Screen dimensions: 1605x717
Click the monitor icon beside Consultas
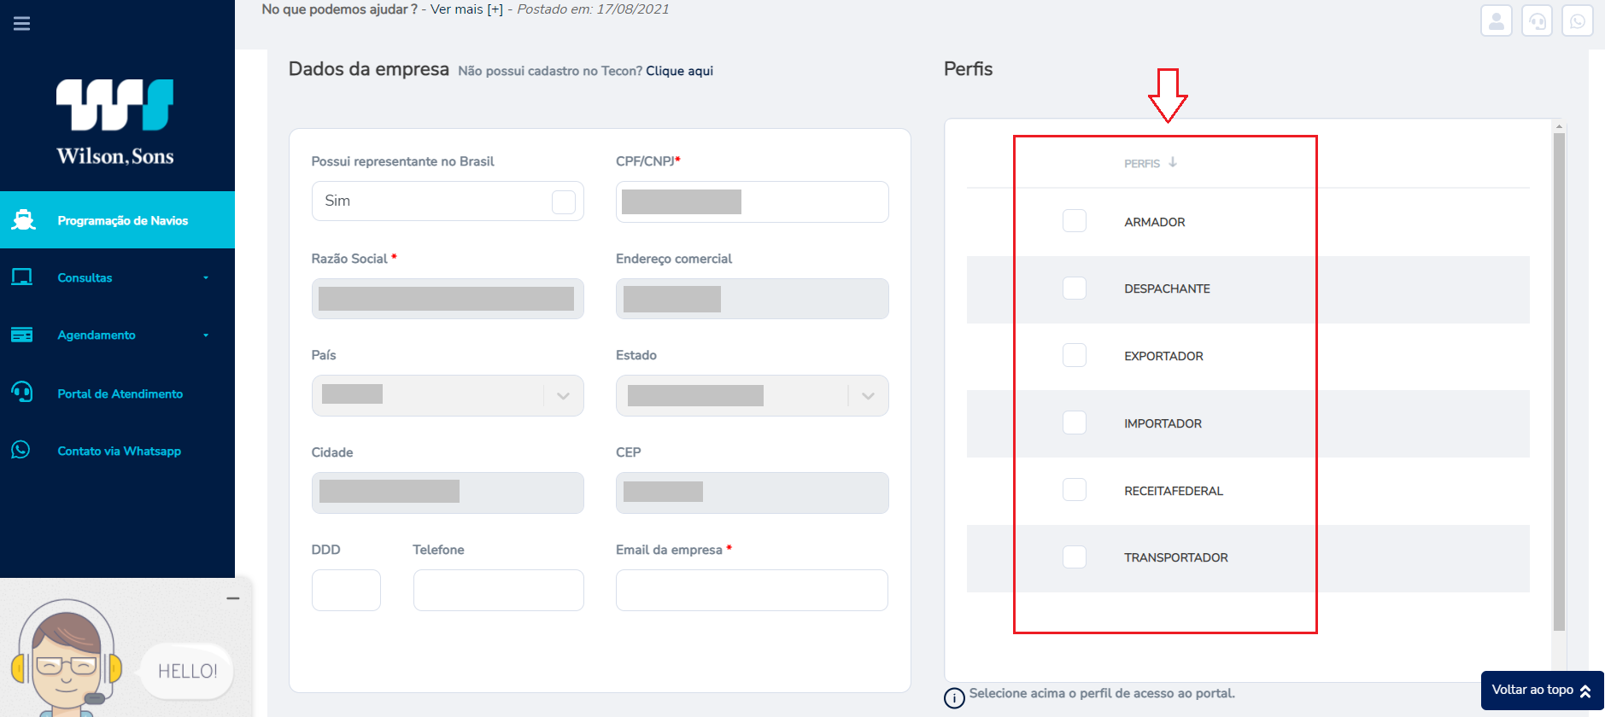[22, 277]
